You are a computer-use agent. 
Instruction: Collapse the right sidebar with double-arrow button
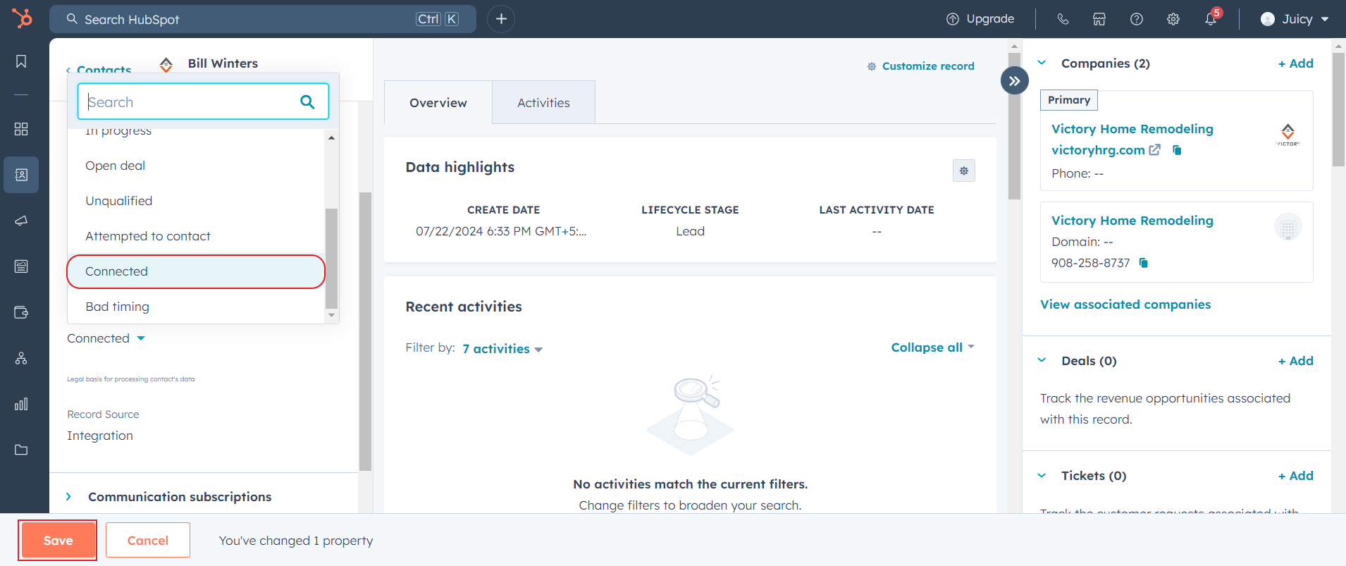point(1014,81)
